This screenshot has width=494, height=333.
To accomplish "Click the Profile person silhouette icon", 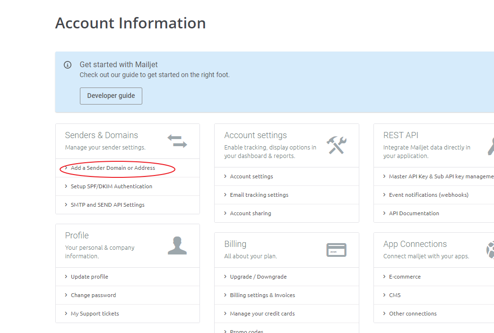I will (x=177, y=245).
